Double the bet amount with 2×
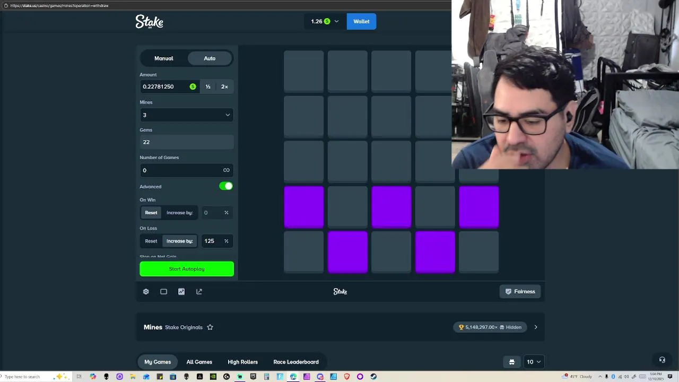The width and height of the screenshot is (679, 382). click(x=224, y=86)
